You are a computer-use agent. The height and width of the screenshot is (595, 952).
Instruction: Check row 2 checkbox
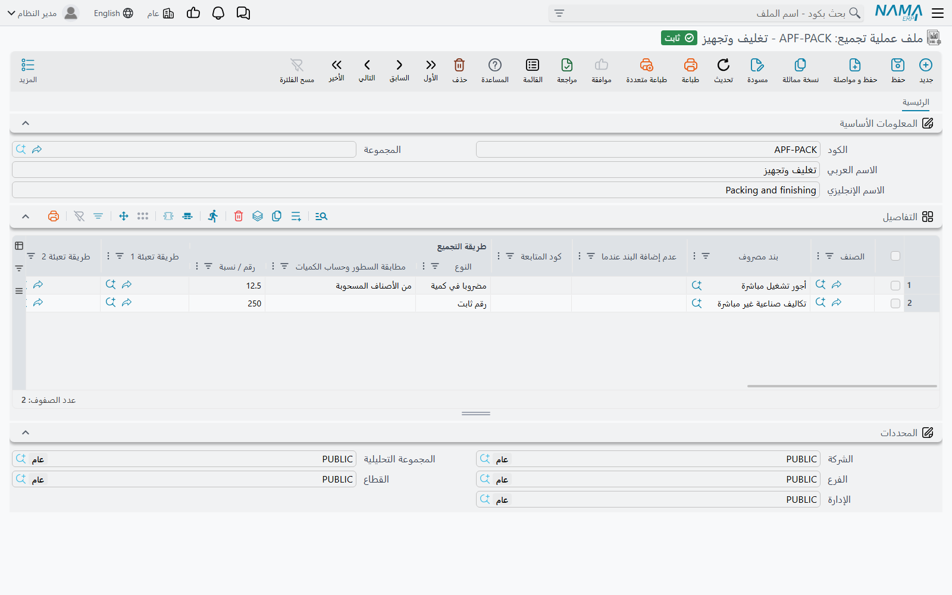(895, 303)
